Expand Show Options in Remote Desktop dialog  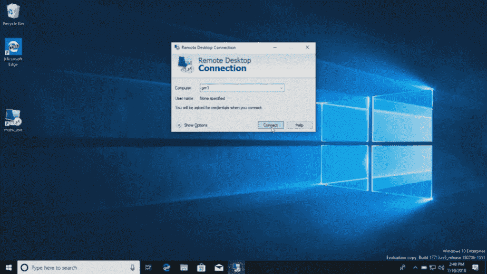pyautogui.click(x=192, y=125)
